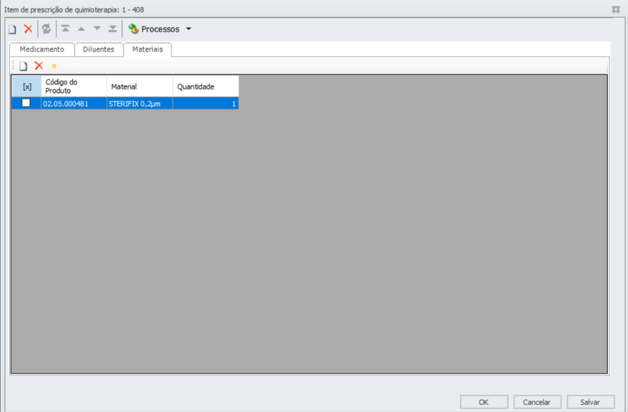628x412 pixels.
Task: Select the Materiais tab
Action: (148, 49)
